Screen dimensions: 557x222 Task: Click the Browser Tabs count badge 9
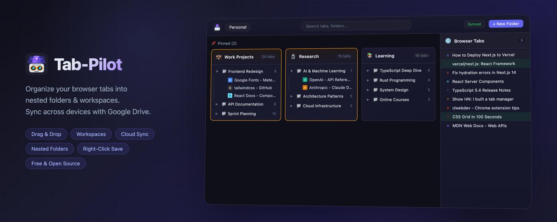coord(522,40)
